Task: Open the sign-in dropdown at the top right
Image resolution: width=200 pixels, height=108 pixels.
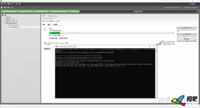Action: pos(192,4)
